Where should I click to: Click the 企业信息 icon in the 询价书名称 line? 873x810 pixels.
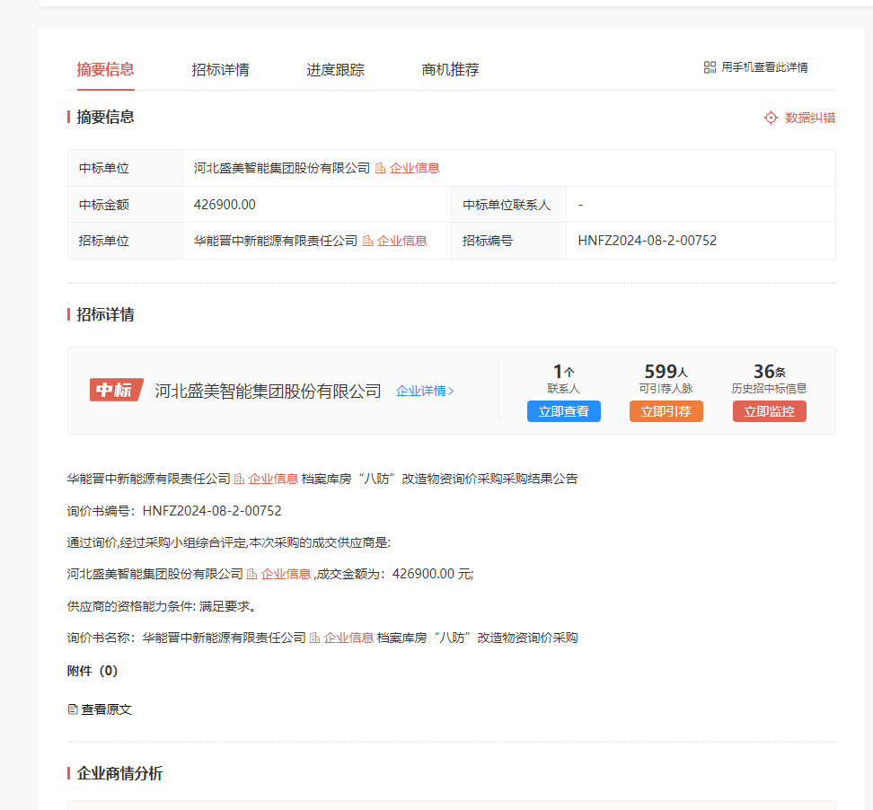coord(313,638)
